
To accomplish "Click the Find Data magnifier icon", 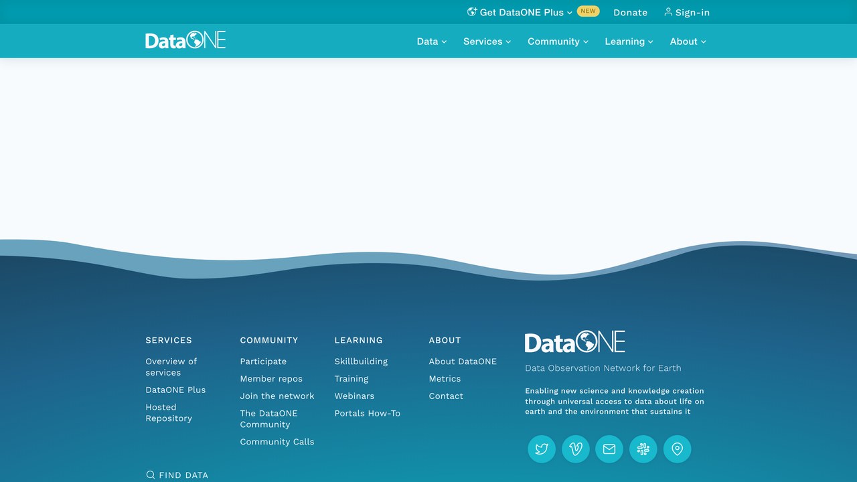I will click(x=150, y=475).
